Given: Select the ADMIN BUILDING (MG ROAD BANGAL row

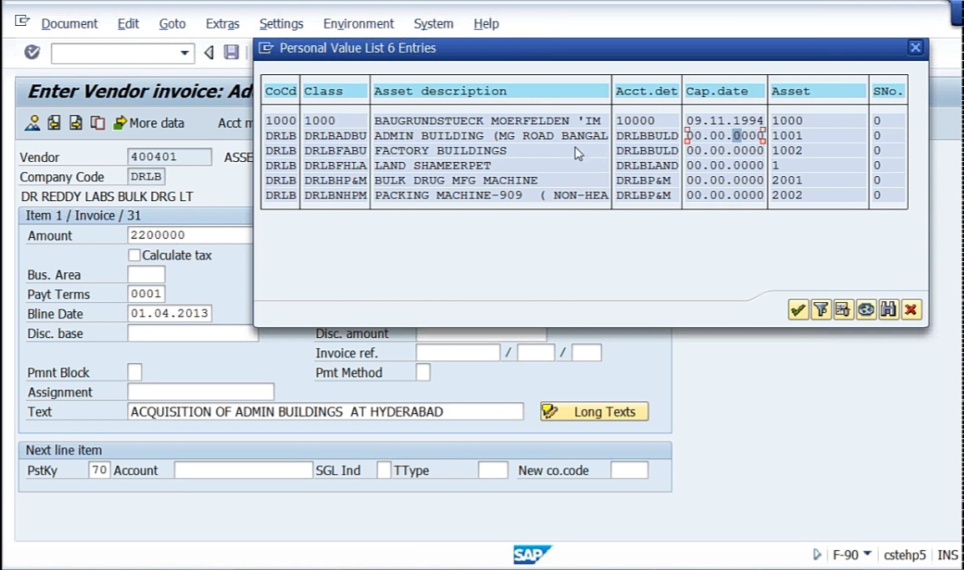Looking at the screenshot, I should (x=584, y=135).
